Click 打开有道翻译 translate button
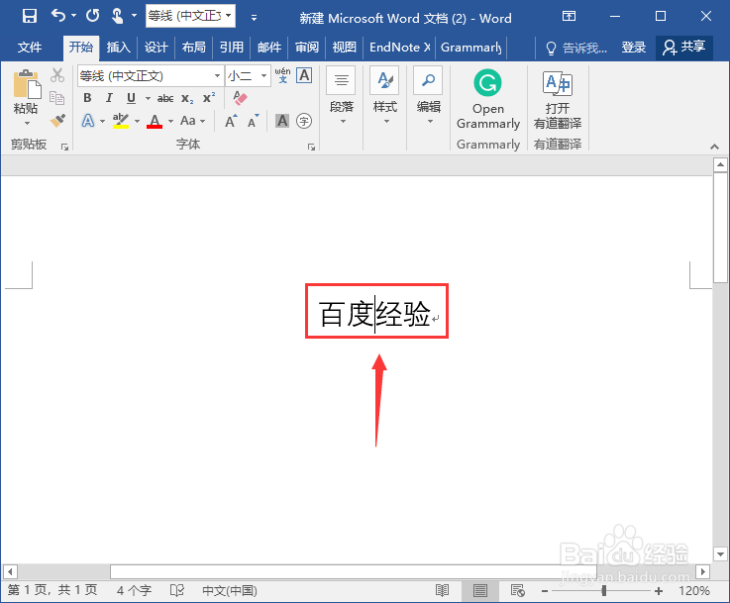Image resolution: width=730 pixels, height=603 pixels. tap(558, 100)
